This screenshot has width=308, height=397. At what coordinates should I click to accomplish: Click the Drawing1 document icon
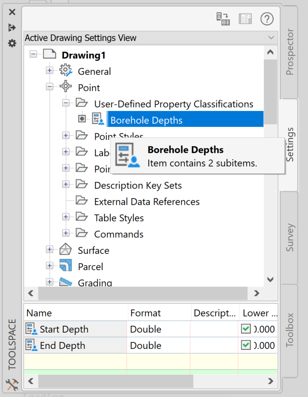[49, 54]
